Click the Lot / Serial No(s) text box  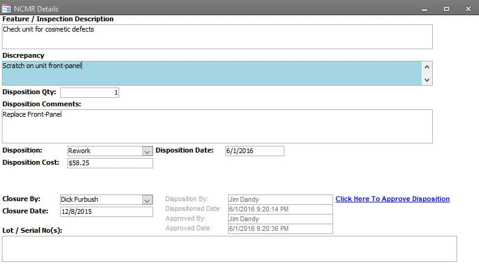[x=229, y=249]
